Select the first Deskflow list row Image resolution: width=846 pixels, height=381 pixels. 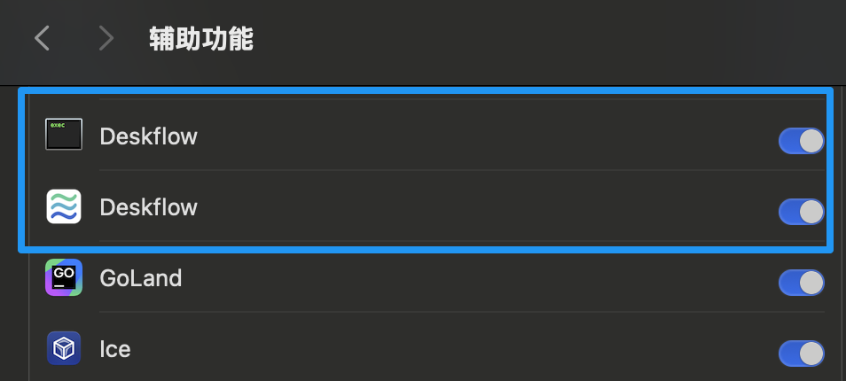click(x=443, y=136)
